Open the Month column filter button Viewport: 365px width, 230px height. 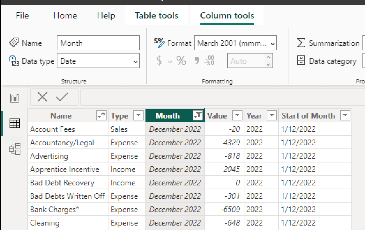pos(197,115)
